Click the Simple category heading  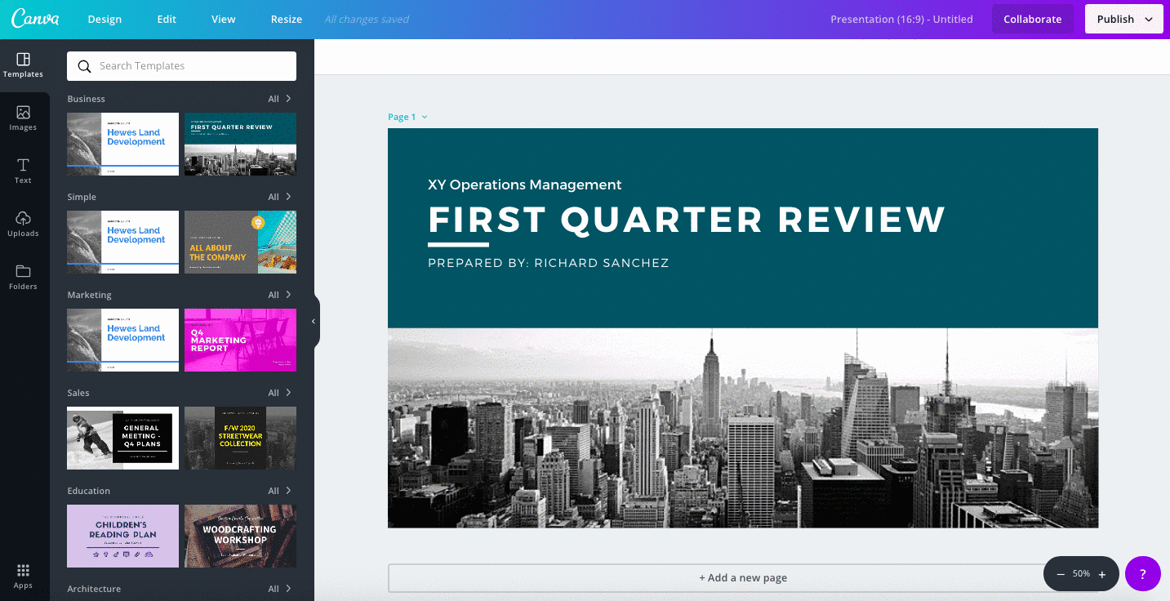82,197
